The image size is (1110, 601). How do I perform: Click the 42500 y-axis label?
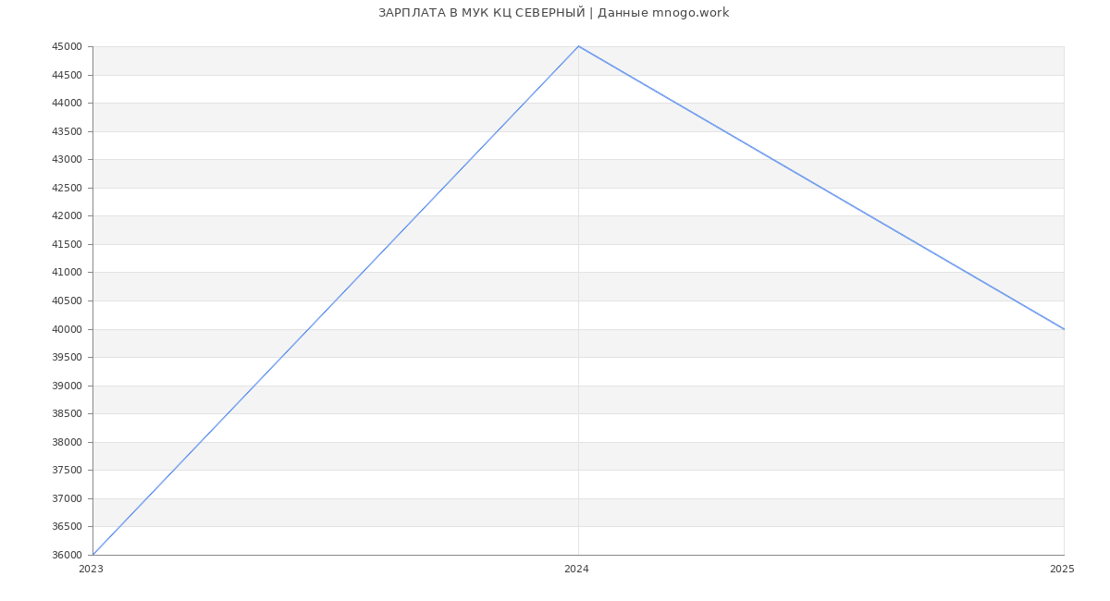coord(68,188)
